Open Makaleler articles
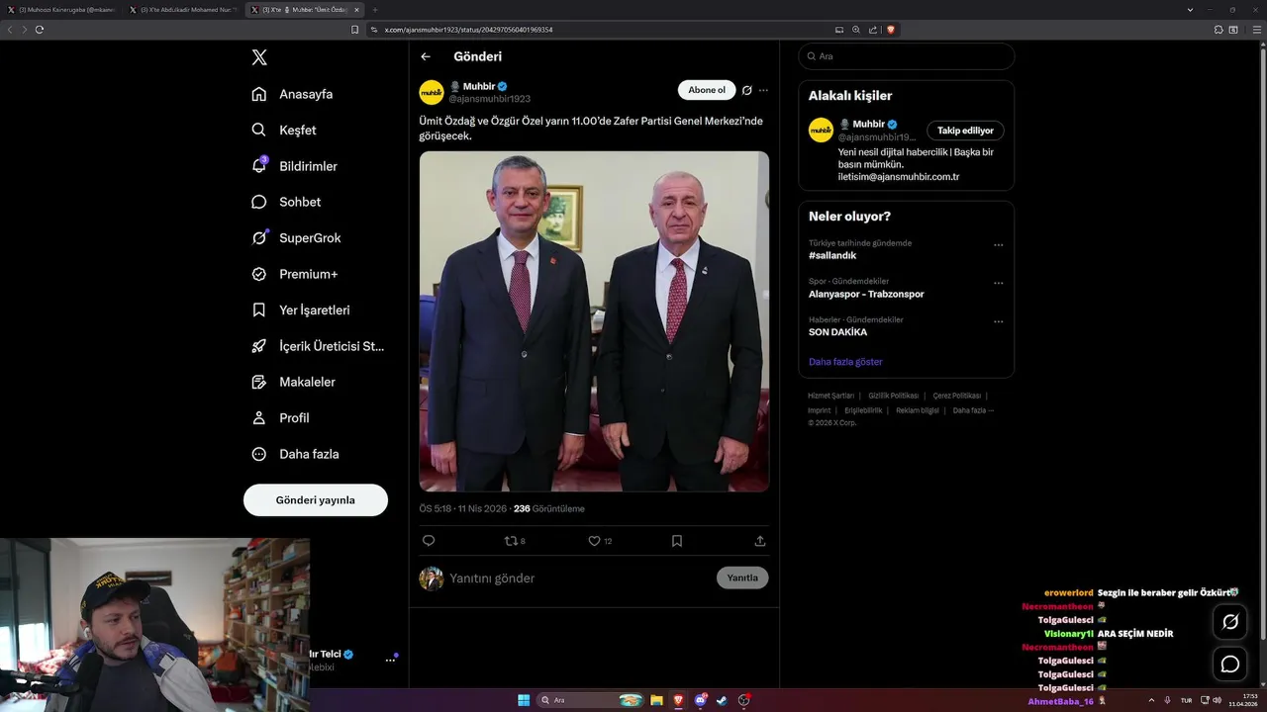Image resolution: width=1267 pixels, height=712 pixels. [293, 382]
